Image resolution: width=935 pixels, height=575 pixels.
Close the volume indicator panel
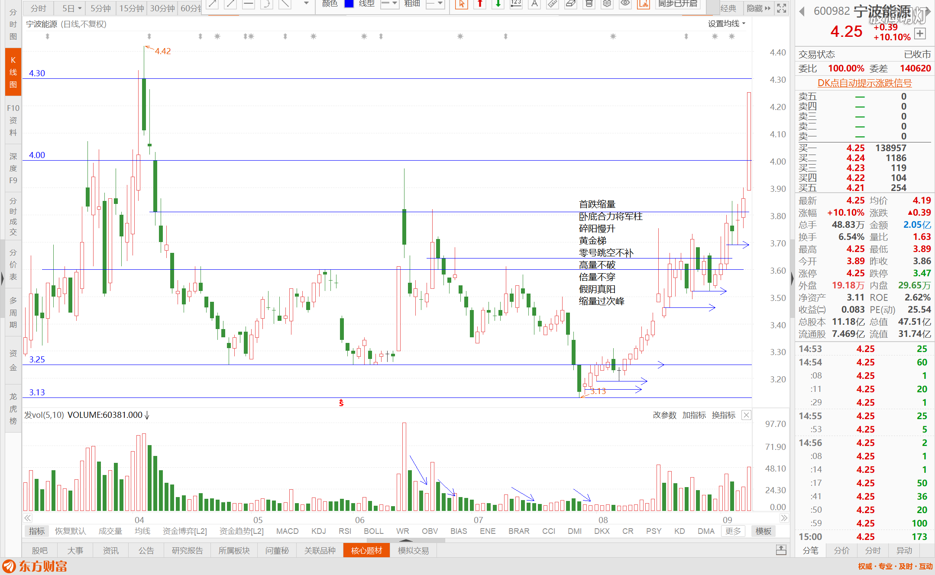click(746, 415)
